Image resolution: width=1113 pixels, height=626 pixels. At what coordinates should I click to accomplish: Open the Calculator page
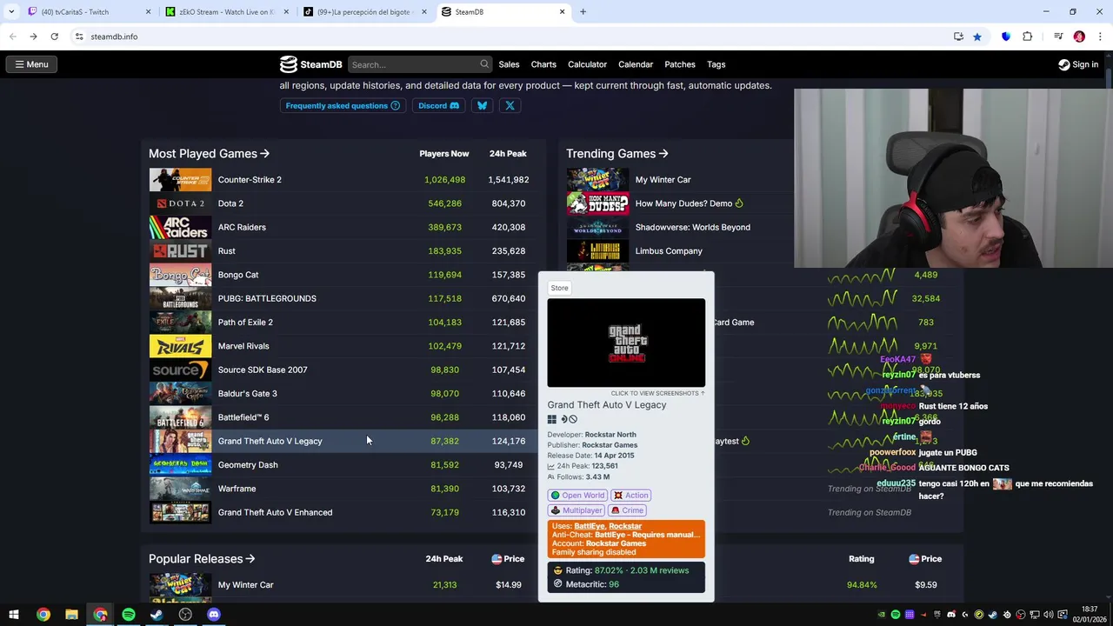pyautogui.click(x=587, y=64)
